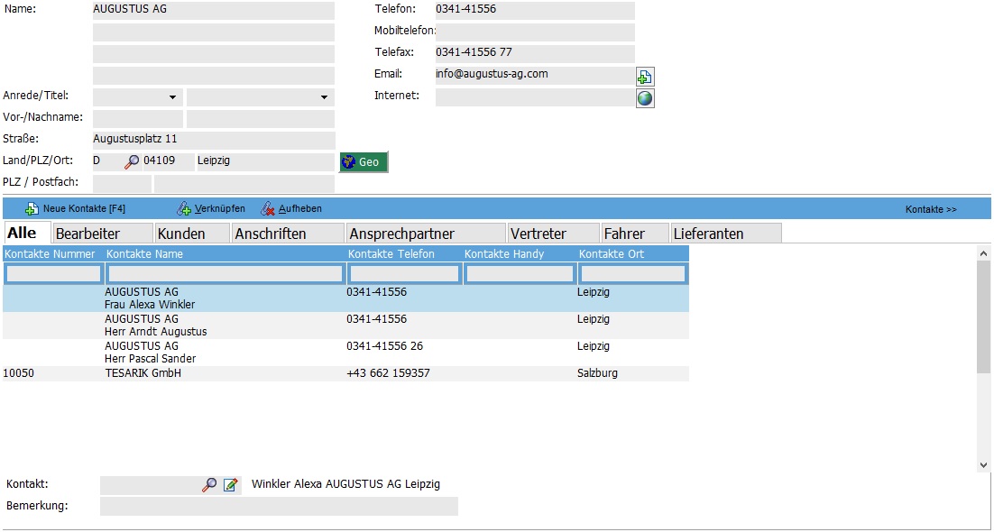994x532 pixels.
Task: Click the Kontakte Ort filter field
Action: pos(632,274)
